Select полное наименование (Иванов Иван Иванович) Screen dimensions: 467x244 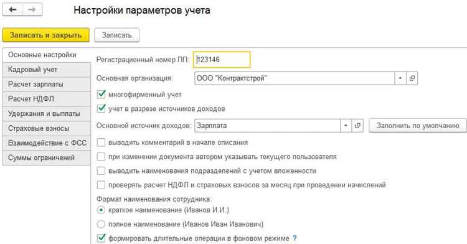[101, 224]
